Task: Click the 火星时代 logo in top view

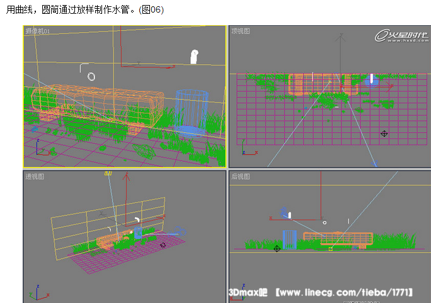Action: 399,35
